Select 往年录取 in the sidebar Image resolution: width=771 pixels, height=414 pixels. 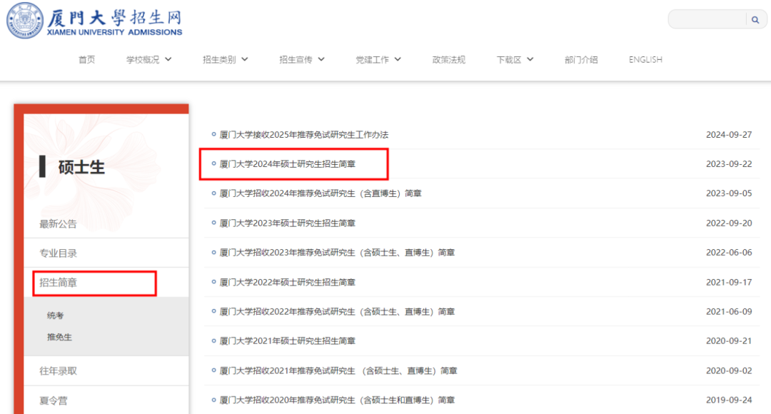point(58,371)
